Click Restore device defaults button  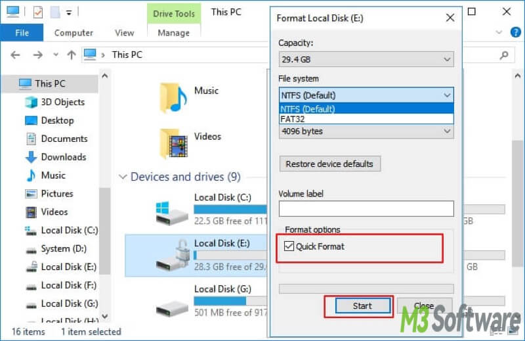[330, 164]
